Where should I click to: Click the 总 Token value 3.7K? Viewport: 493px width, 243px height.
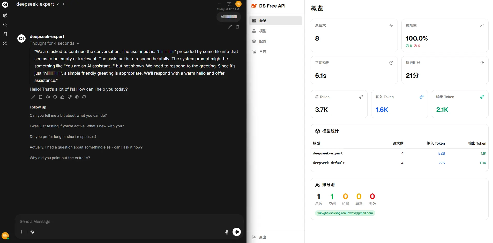(x=322, y=110)
